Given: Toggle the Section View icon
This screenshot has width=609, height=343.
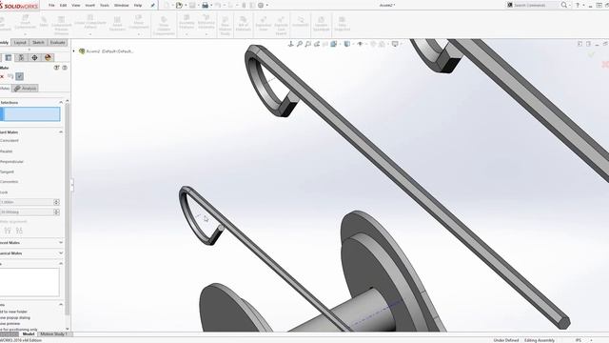Looking at the screenshot, I should click(325, 44).
